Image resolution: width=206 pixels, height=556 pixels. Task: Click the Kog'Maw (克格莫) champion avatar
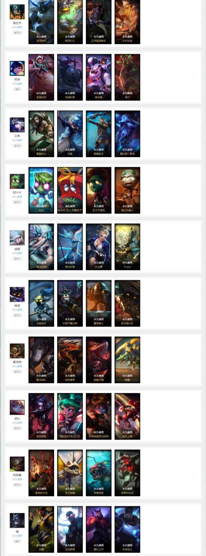tap(17, 464)
